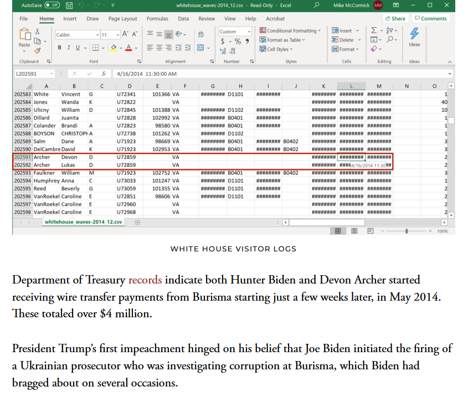Click the Comments button

(x=430, y=18)
